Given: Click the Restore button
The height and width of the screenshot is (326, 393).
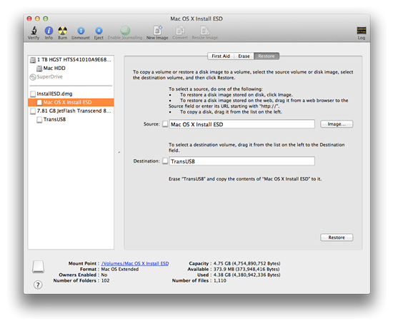Looking at the screenshot, I should (337, 237).
